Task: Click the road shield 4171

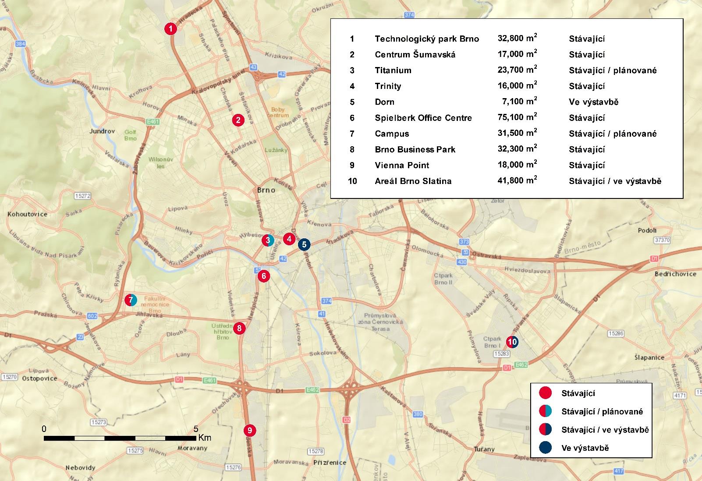Action: click(x=680, y=395)
